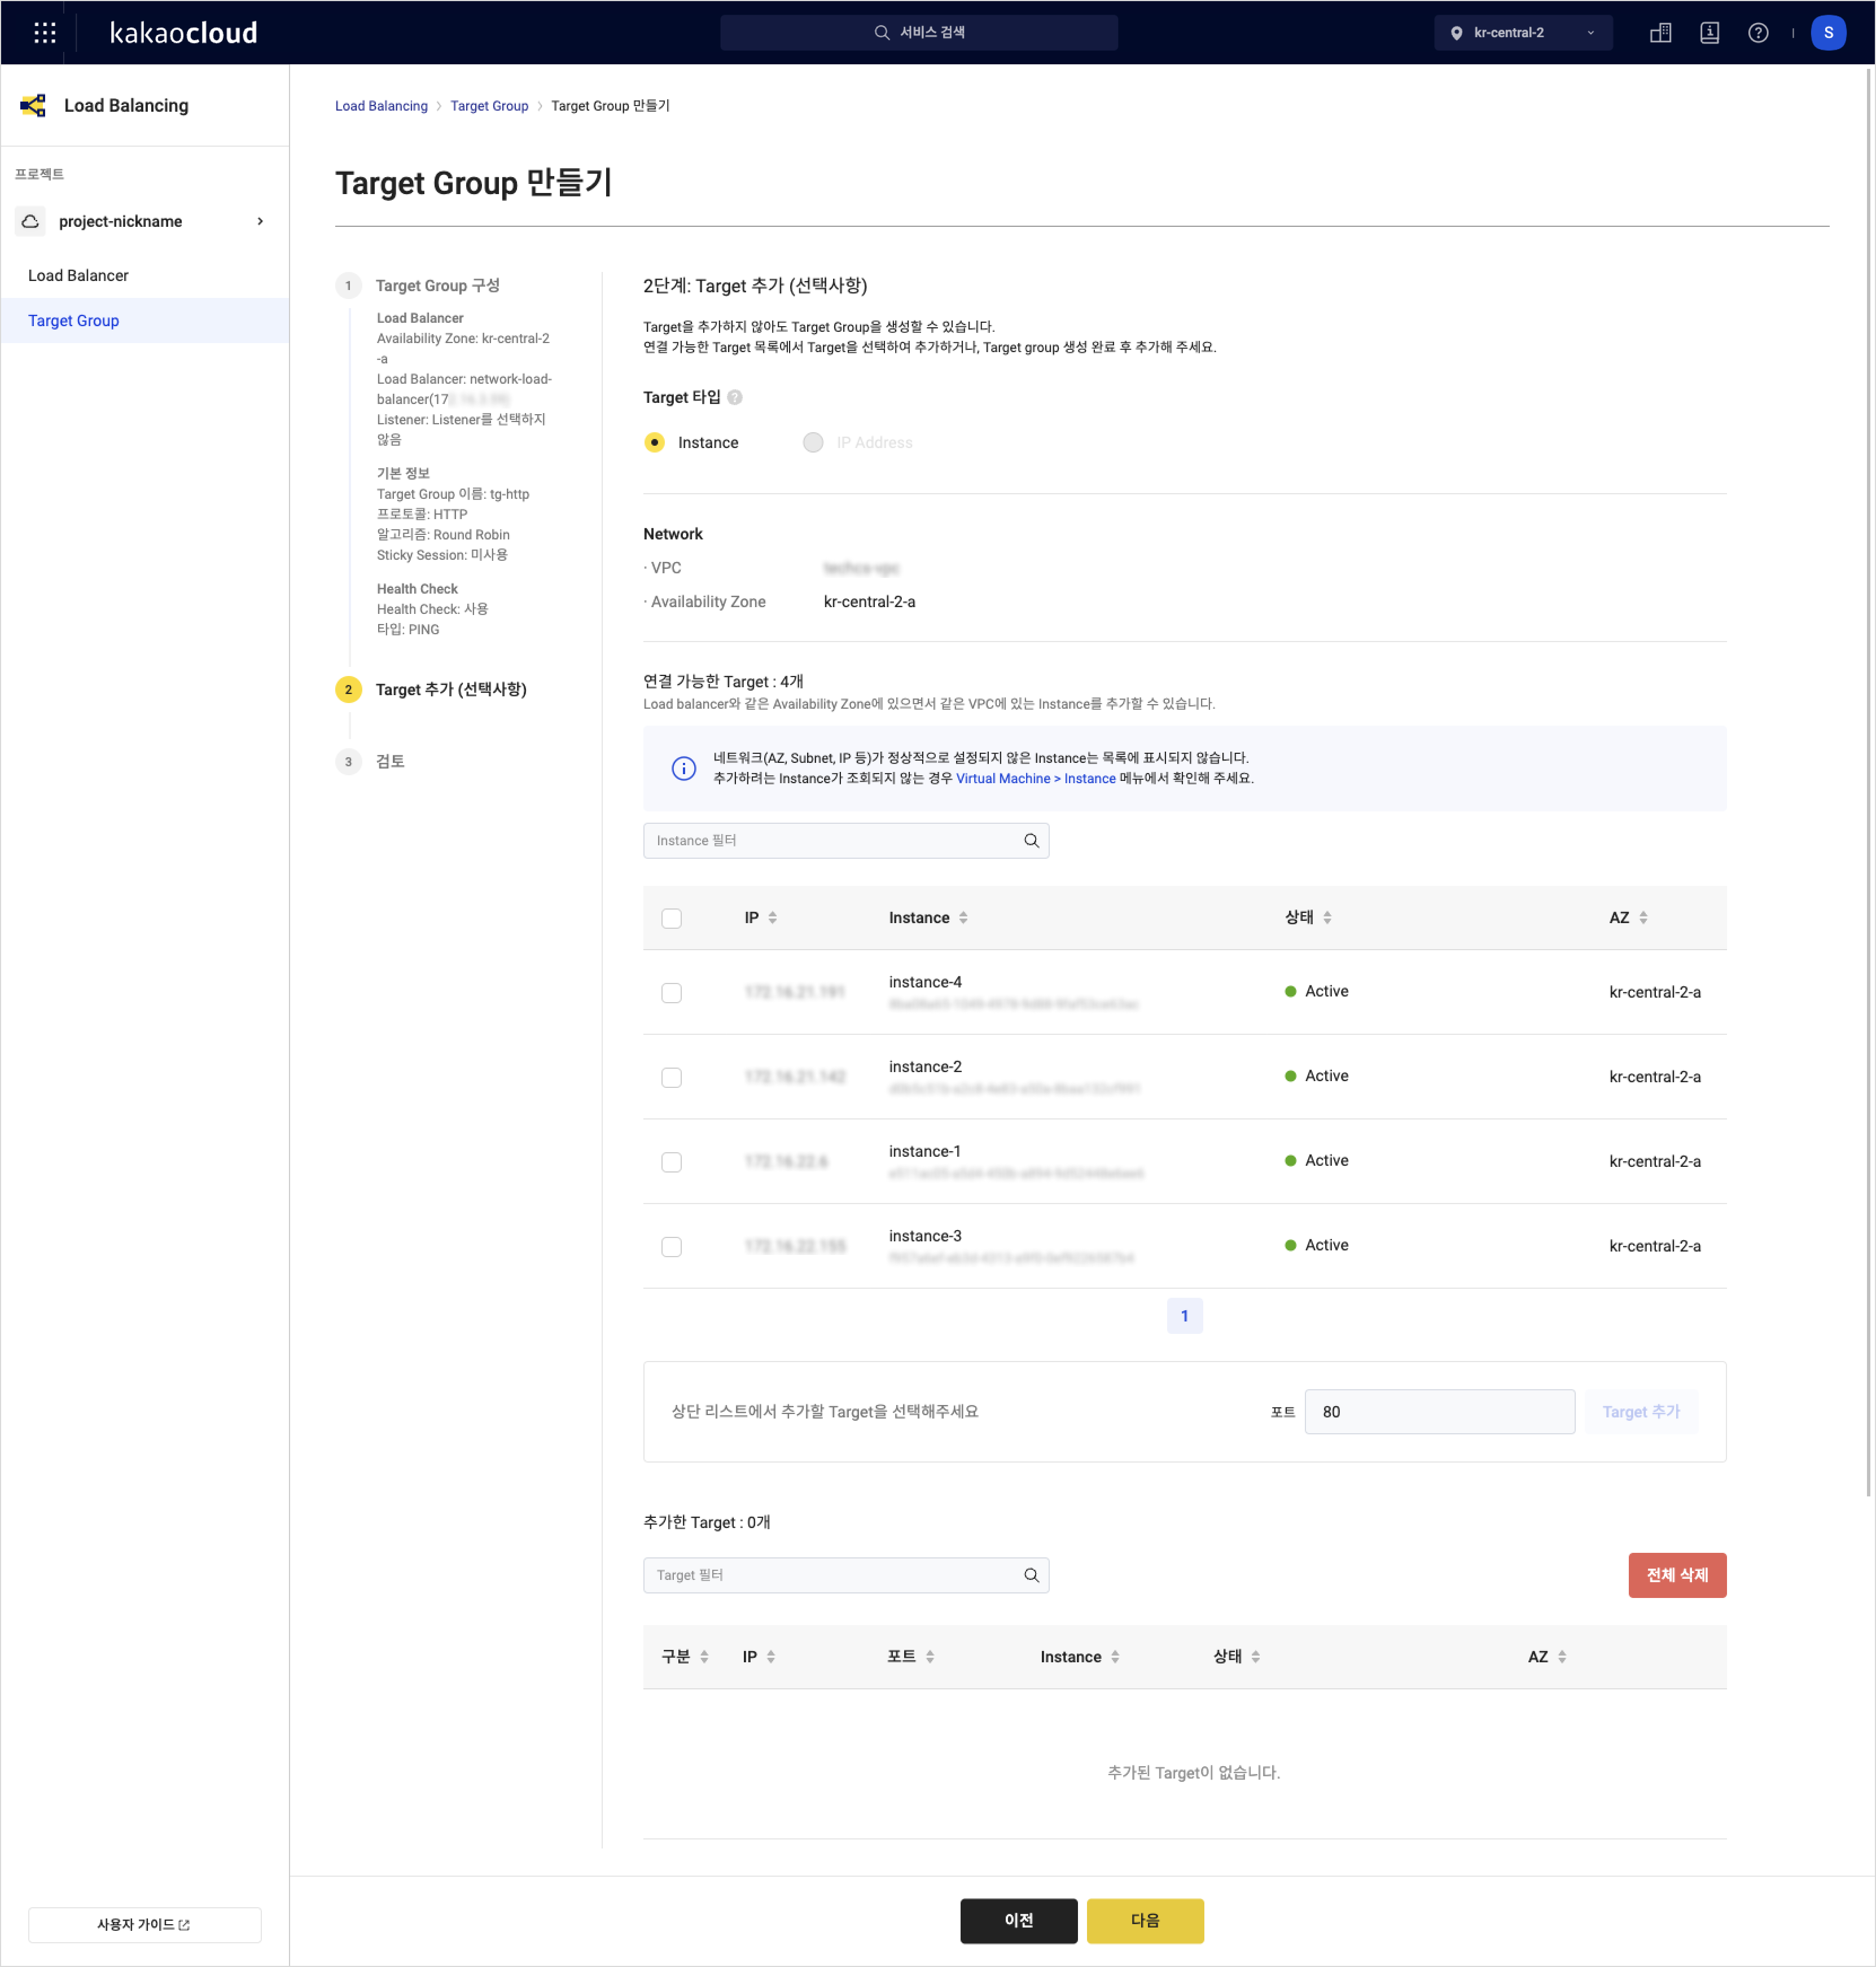Check the instance-1 row checkbox
Viewport: 1876px width, 1967px height.
671,1162
